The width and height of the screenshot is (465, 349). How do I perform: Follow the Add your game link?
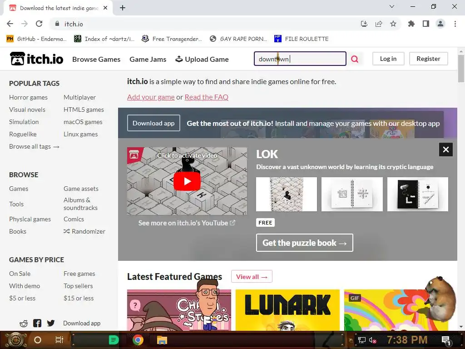[151, 97]
